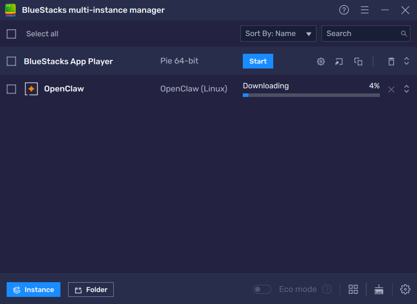
Task: Open the Sort By: Name dropdown
Action: pyautogui.click(x=278, y=33)
